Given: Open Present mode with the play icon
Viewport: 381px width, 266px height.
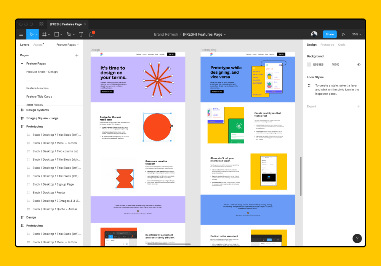Looking at the screenshot, I should tap(343, 34).
